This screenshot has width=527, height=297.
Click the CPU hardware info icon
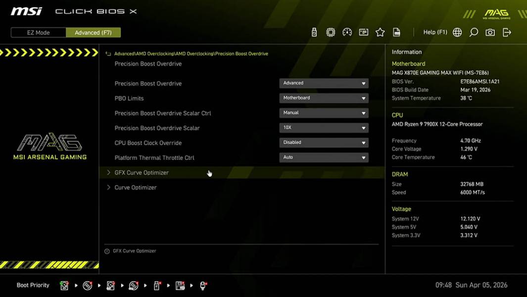coord(331,32)
